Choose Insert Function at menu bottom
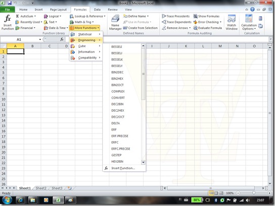The image size is (275, 206). point(124,168)
